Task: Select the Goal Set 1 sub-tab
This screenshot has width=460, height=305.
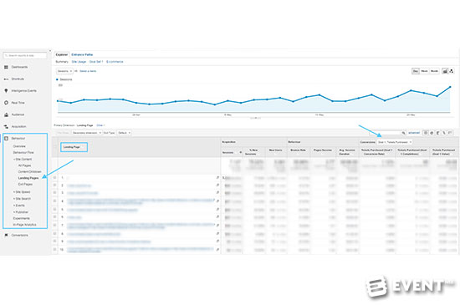Action: coord(96,62)
